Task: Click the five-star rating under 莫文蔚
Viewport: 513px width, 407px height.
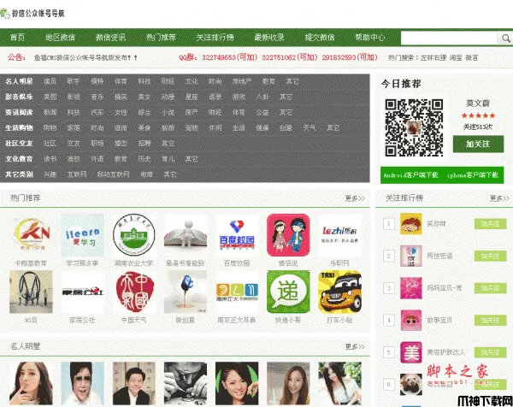Action: 478,115
